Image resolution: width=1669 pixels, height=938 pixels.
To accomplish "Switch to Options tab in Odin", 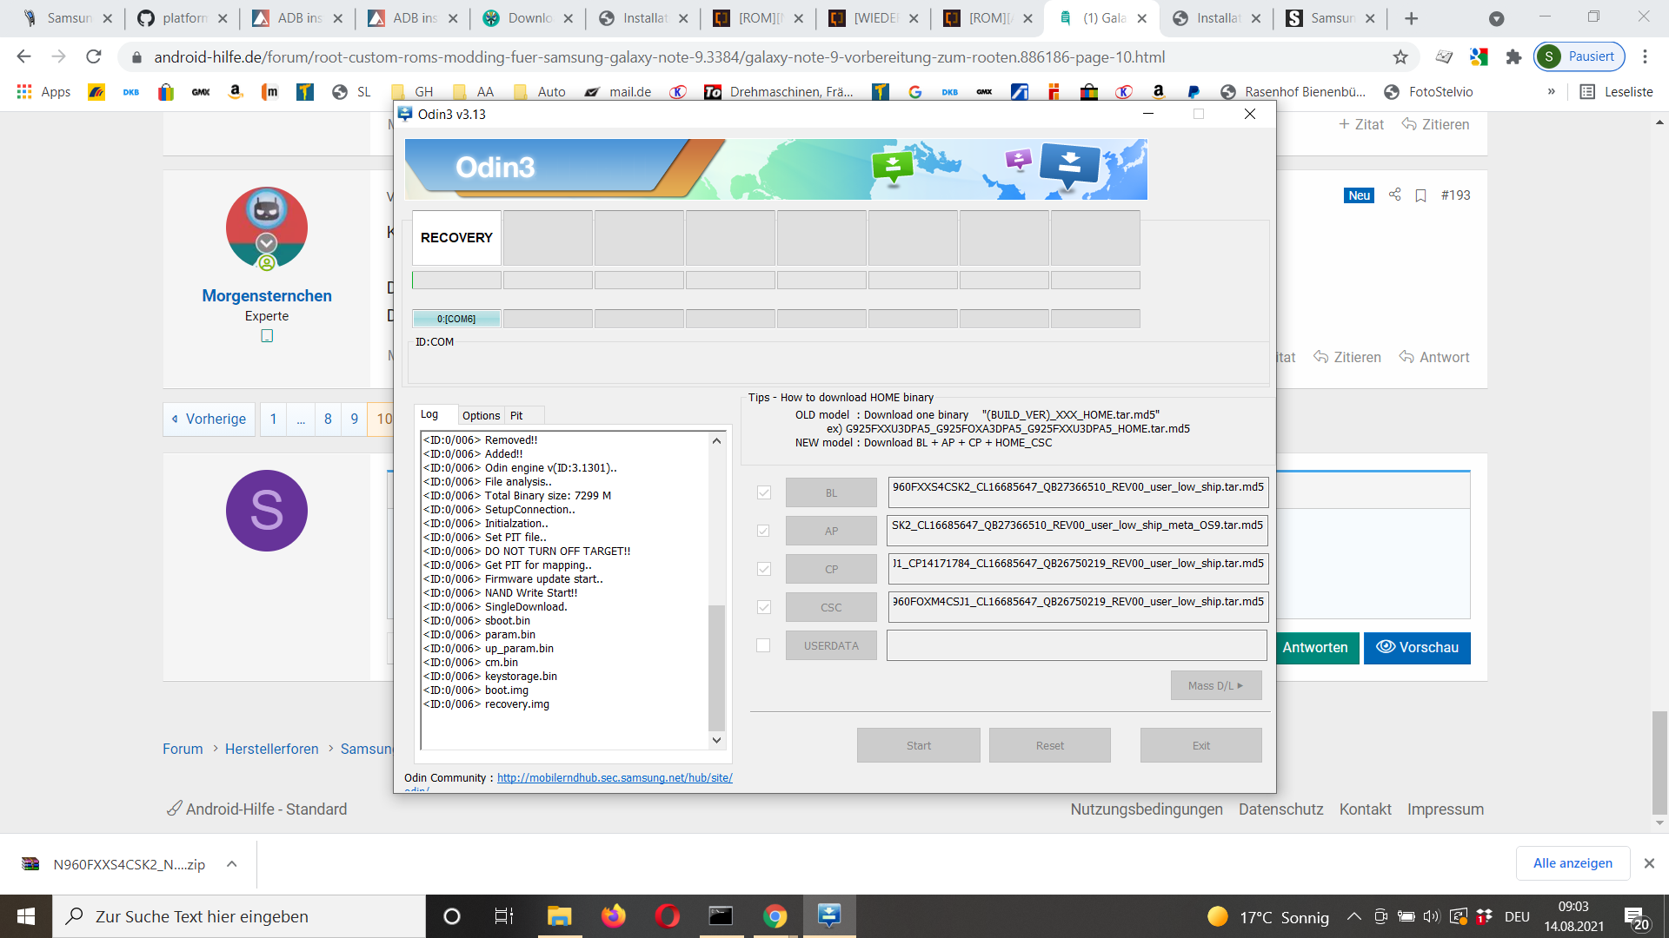I will [481, 416].
